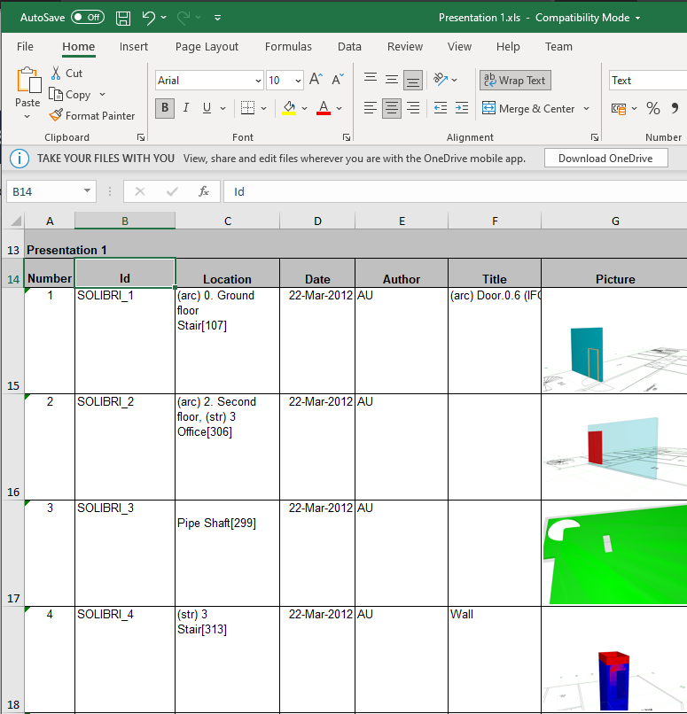Click Align Left icon
The width and height of the screenshot is (687, 714).
point(371,108)
